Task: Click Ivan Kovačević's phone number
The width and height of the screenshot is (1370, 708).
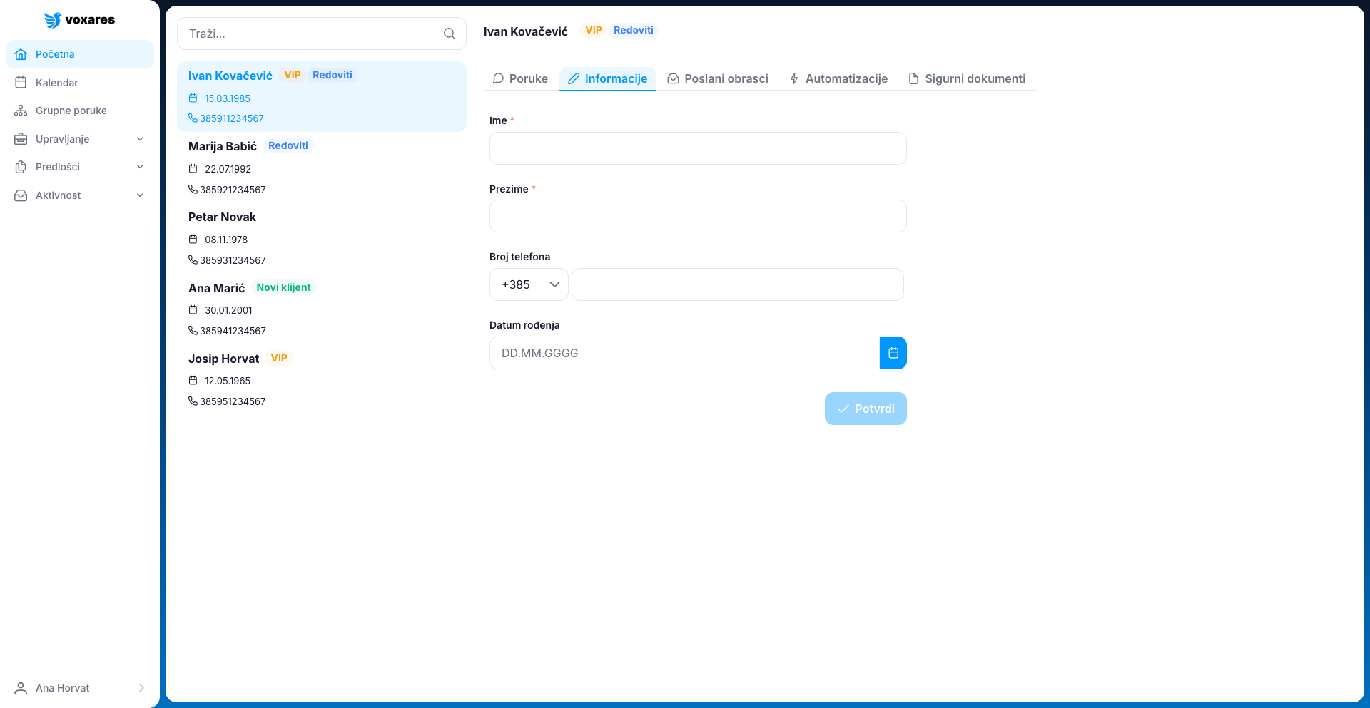Action: (x=231, y=118)
